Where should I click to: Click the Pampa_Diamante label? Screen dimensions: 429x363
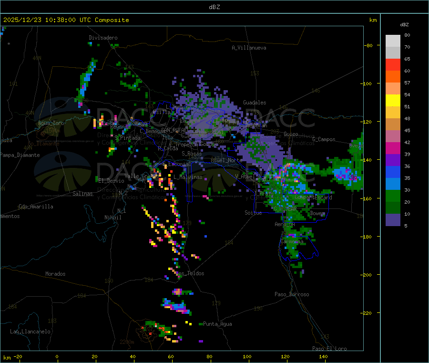(x=20, y=155)
